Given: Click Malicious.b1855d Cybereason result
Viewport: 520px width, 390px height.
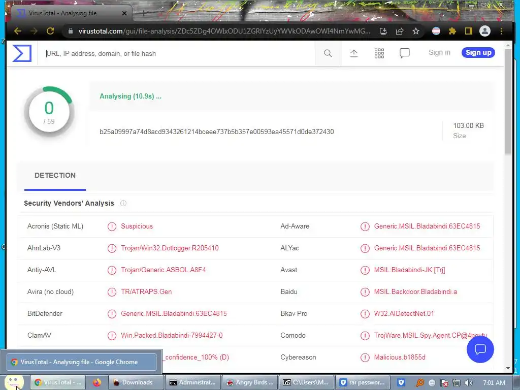Looking at the screenshot, I should (400, 357).
